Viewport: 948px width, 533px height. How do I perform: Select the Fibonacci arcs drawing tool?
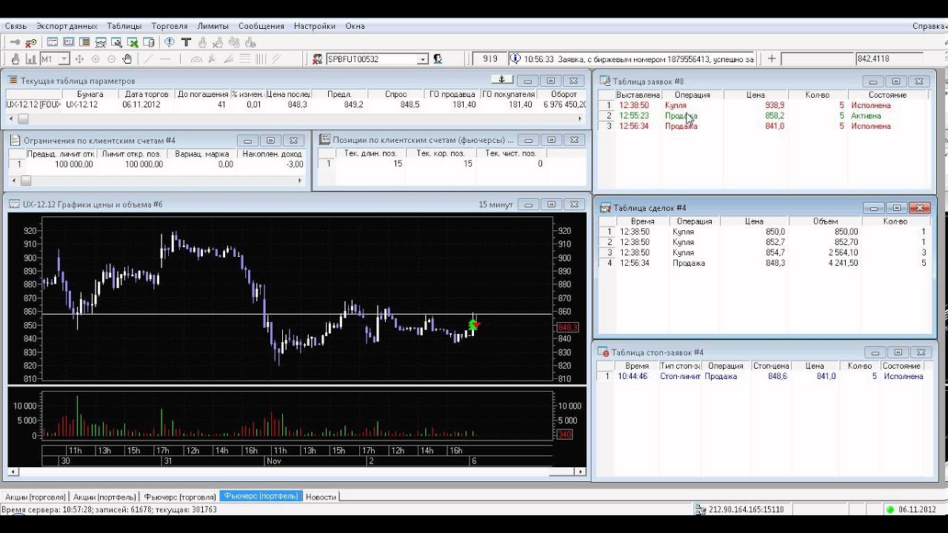[x=196, y=59]
